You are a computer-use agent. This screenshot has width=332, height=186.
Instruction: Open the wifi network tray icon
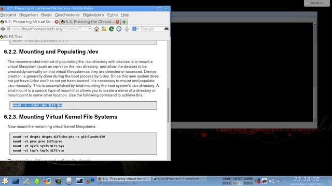pos(278,181)
